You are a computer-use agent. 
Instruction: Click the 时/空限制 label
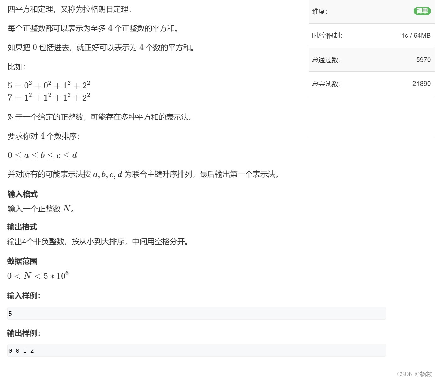(x=327, y=36)
